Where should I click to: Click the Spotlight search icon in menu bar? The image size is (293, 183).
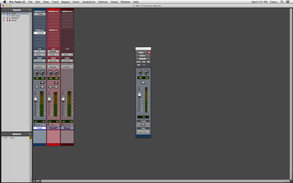pyautogui.click(x=282, y=2)
